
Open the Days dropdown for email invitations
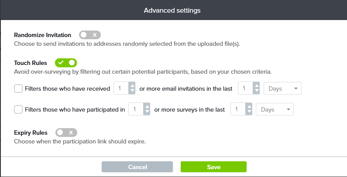(x=283, y=88)
